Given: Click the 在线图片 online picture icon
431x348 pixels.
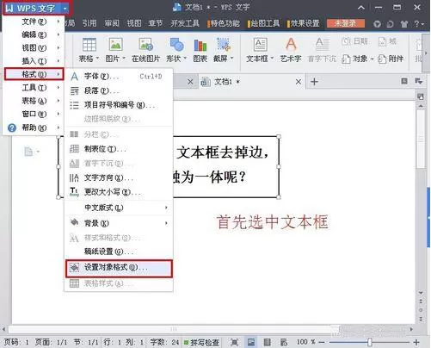Looking at the screenshot, I should pos(145,45).
